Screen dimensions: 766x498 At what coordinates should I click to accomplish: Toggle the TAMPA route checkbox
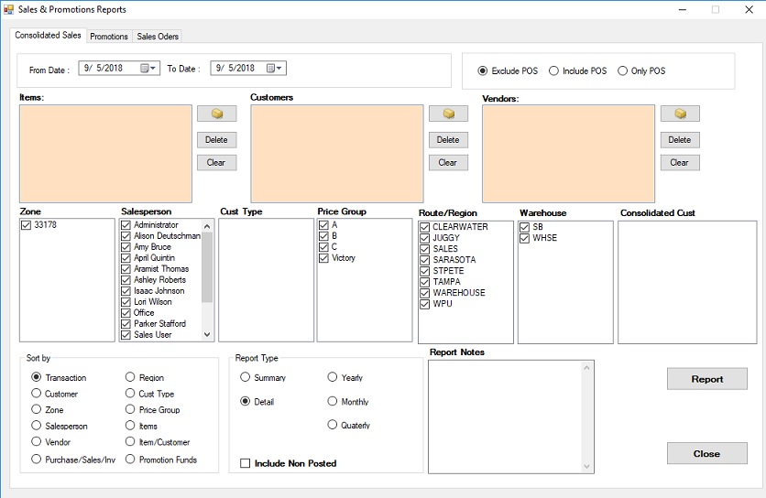(425, 282)
